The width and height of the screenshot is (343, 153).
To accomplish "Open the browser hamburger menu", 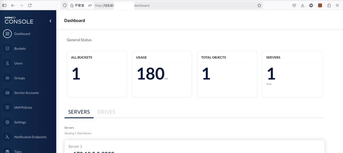I will tap(337, 5).
